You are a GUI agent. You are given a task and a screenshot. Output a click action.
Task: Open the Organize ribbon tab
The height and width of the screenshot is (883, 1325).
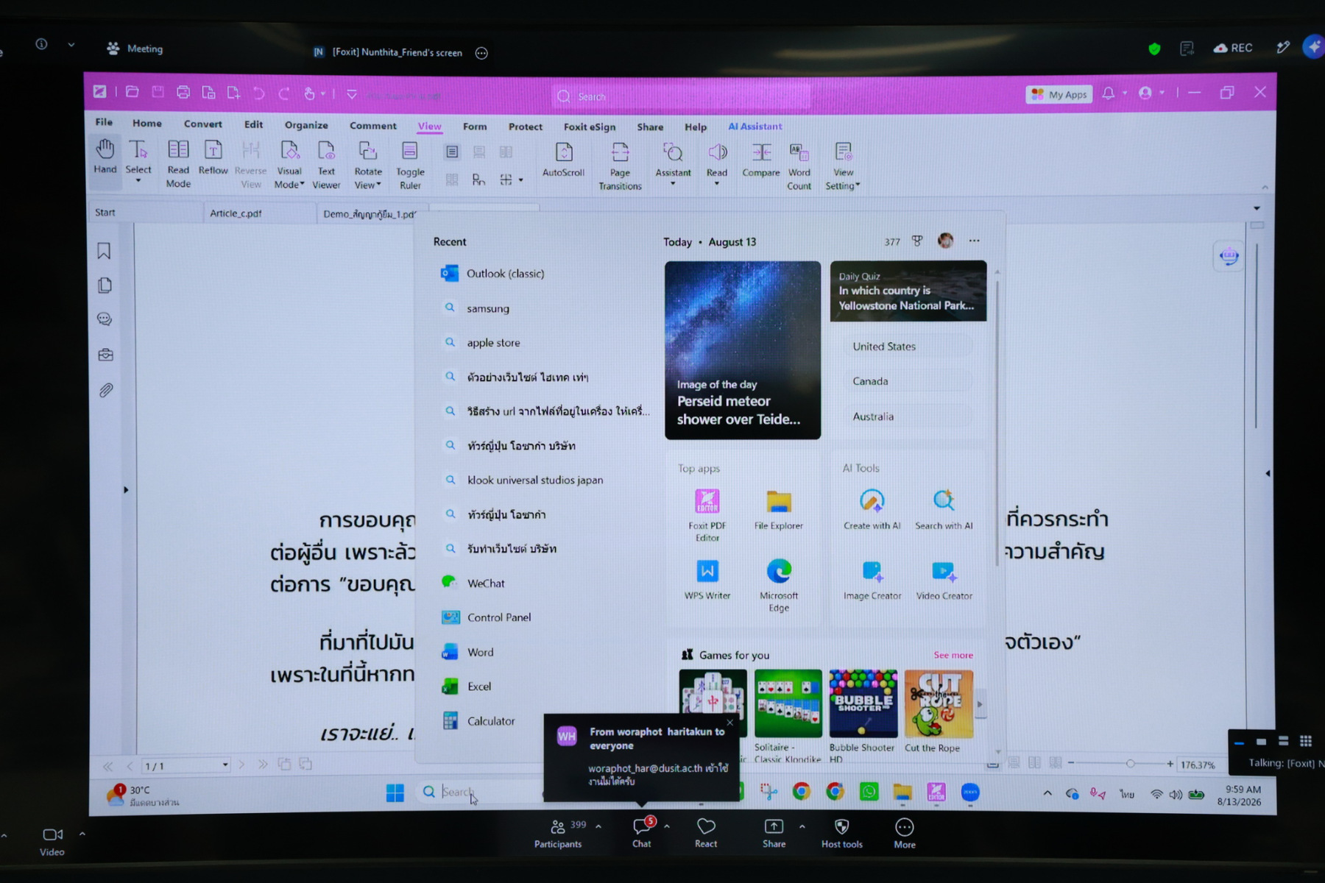[x=306, y=125]
